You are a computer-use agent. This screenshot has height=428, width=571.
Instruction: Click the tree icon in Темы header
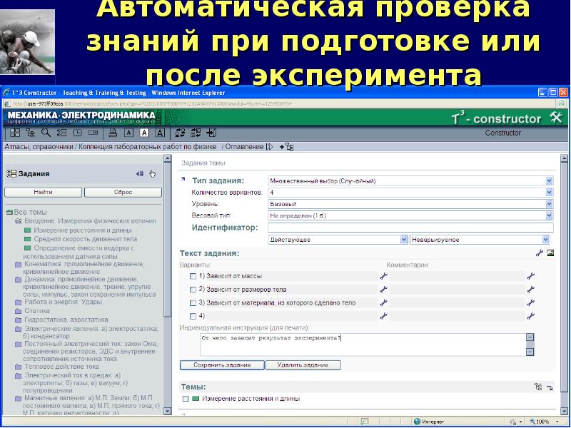[x=537, y=387]
